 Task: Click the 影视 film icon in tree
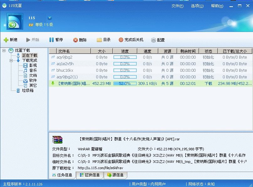click(x=25, y=65)
